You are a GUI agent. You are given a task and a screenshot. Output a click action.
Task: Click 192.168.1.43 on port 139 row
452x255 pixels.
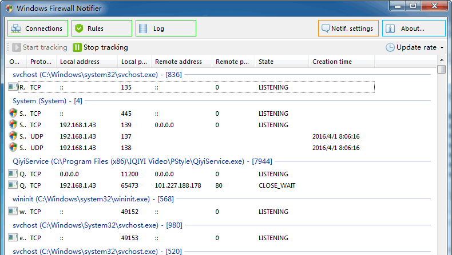pos(78,125)
